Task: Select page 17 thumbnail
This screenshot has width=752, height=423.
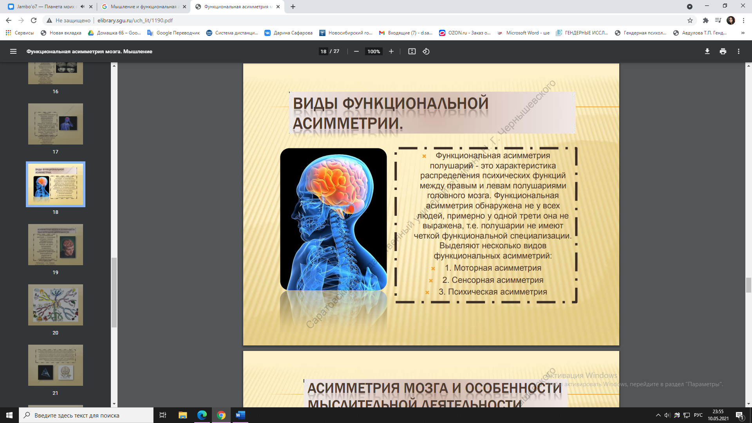Action: coord(56,124)
